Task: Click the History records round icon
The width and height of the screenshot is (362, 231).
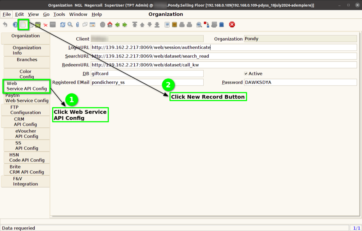Action: 103,24
